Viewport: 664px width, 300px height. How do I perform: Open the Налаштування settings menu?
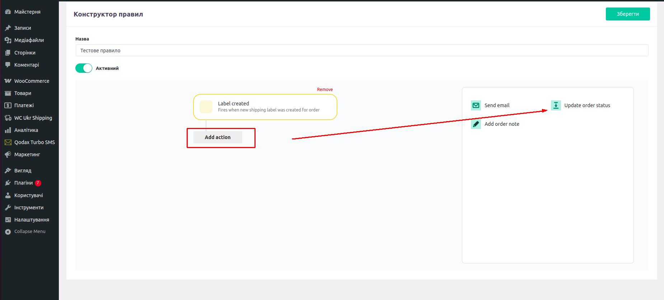[x=32, y=220]
